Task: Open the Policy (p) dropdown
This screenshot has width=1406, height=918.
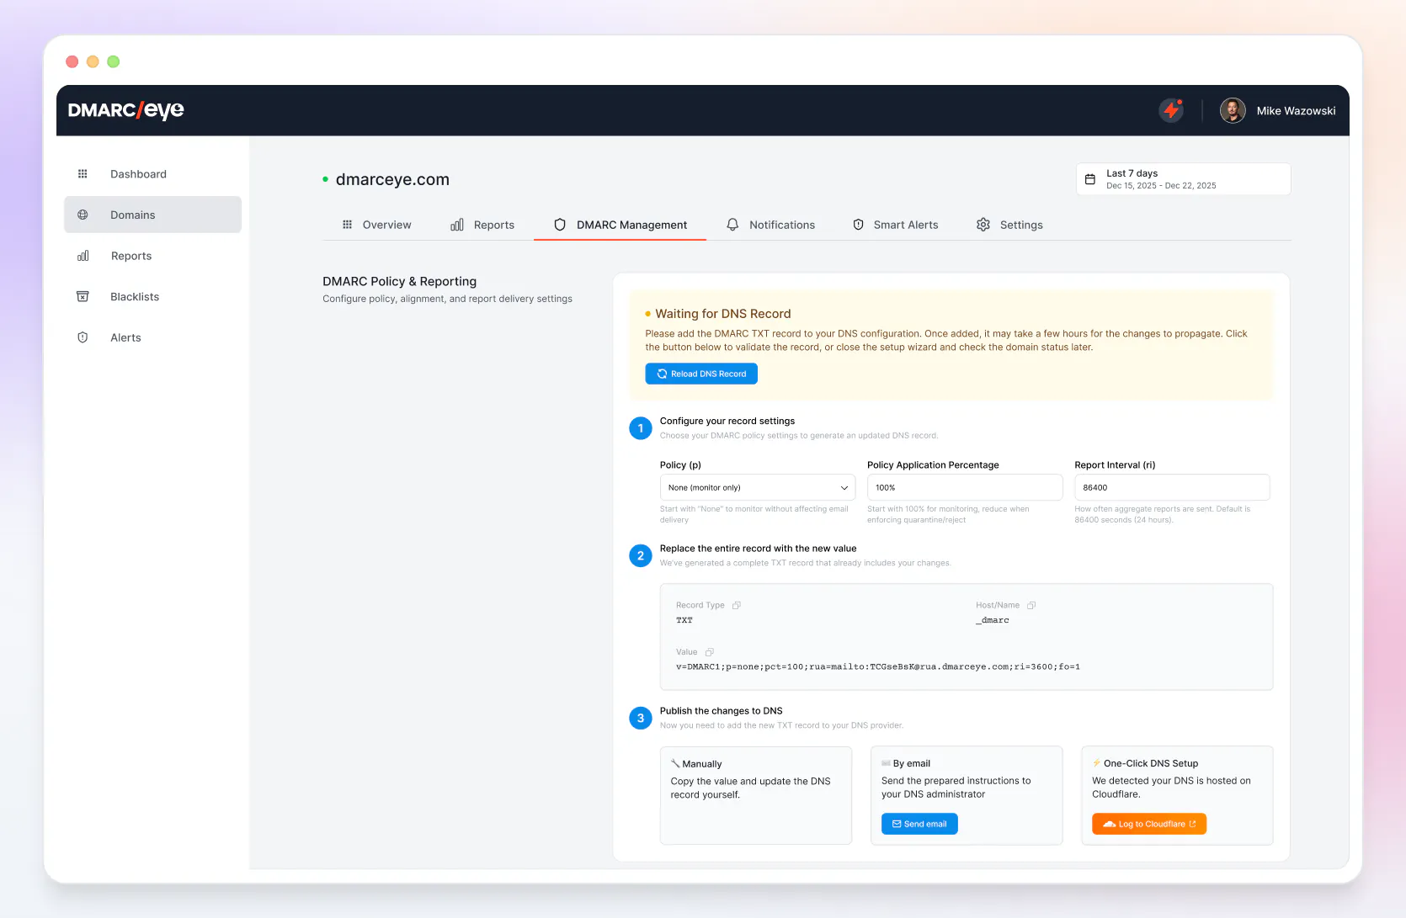Action: point(757,488)
